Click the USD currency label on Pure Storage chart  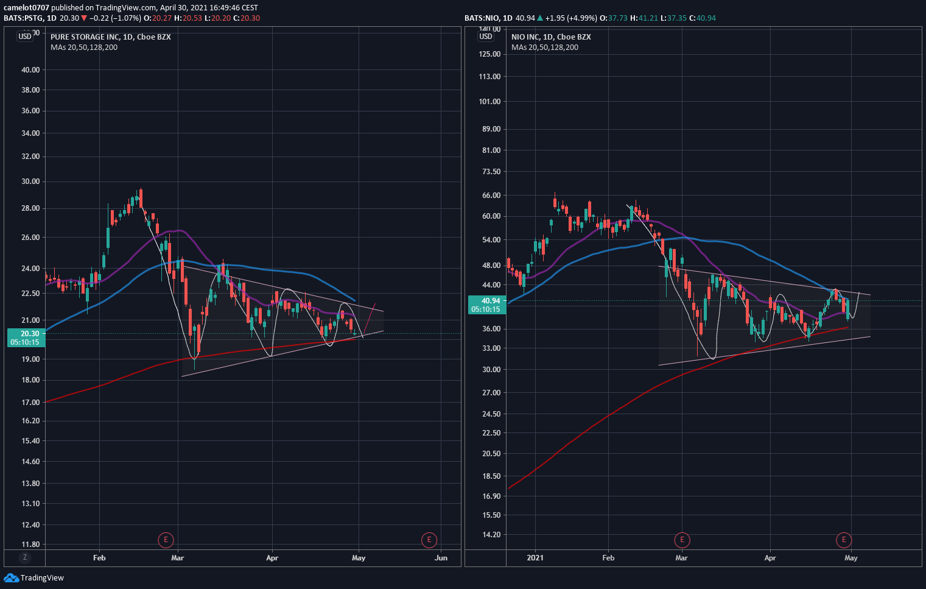pos(25,37)
